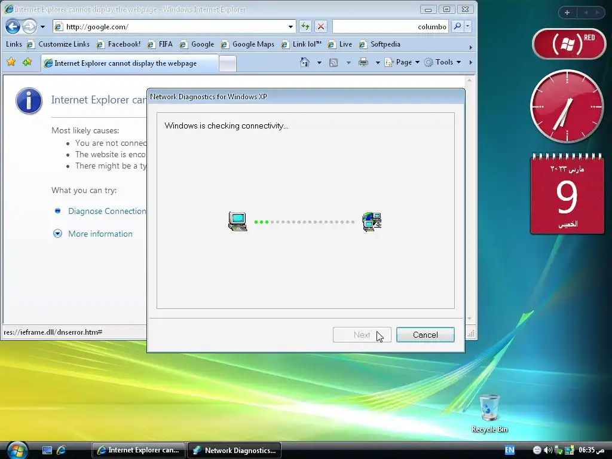
Task: Launch Internet Explorer from quick launch
Action: click(x=62, y=450)
